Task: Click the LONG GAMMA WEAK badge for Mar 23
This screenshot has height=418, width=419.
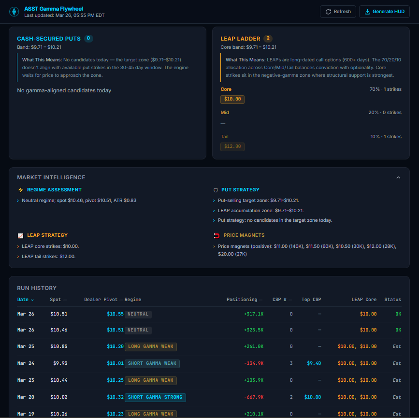Action: point(151,380)
